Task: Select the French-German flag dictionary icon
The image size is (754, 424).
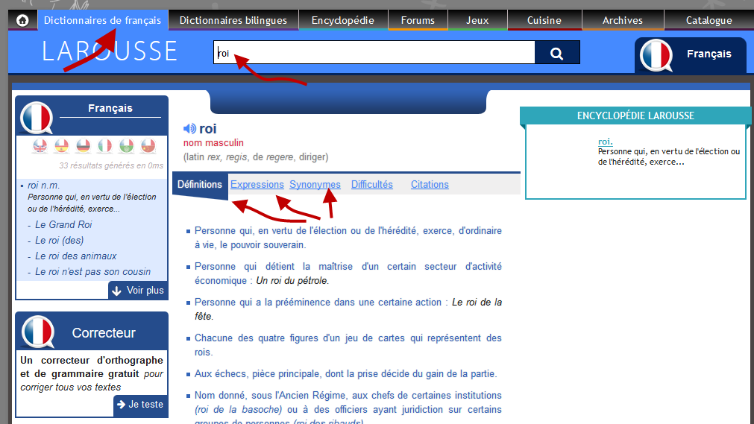Action: click(x=84, y=146)
